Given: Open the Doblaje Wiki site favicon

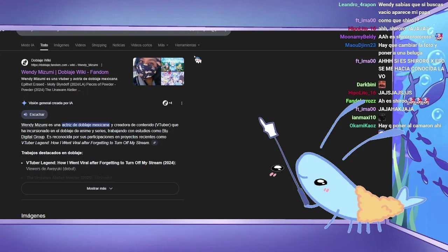Looking at the screenshot, I should pos(24,62).
